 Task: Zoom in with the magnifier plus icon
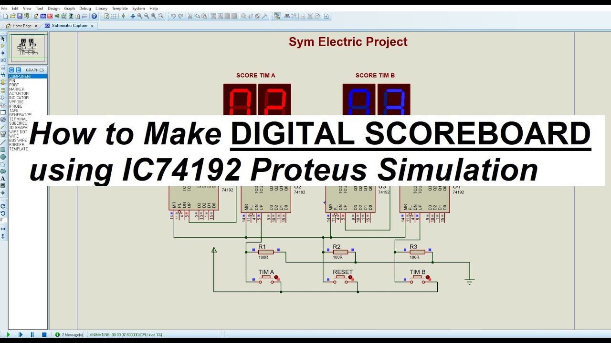pos(140,16)
